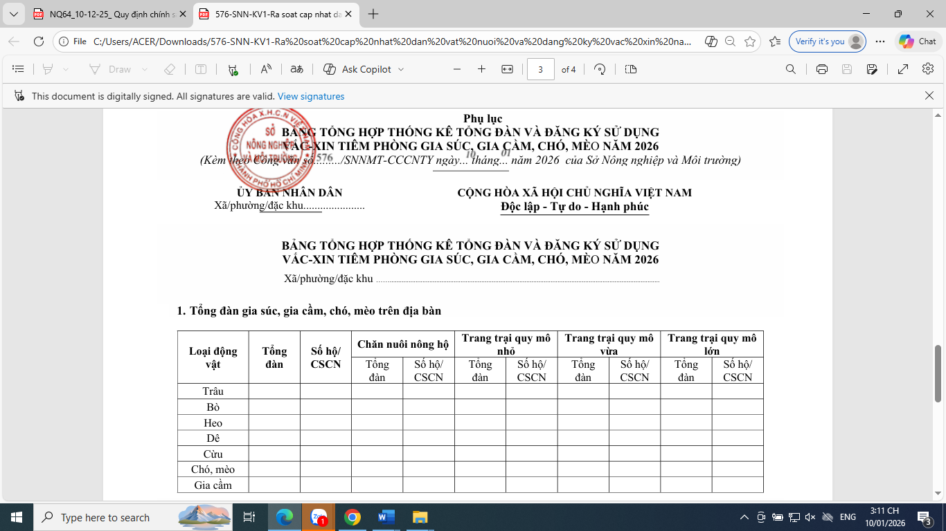Click the Fit to width icon
946x531 pixels.
pos(507,69)
